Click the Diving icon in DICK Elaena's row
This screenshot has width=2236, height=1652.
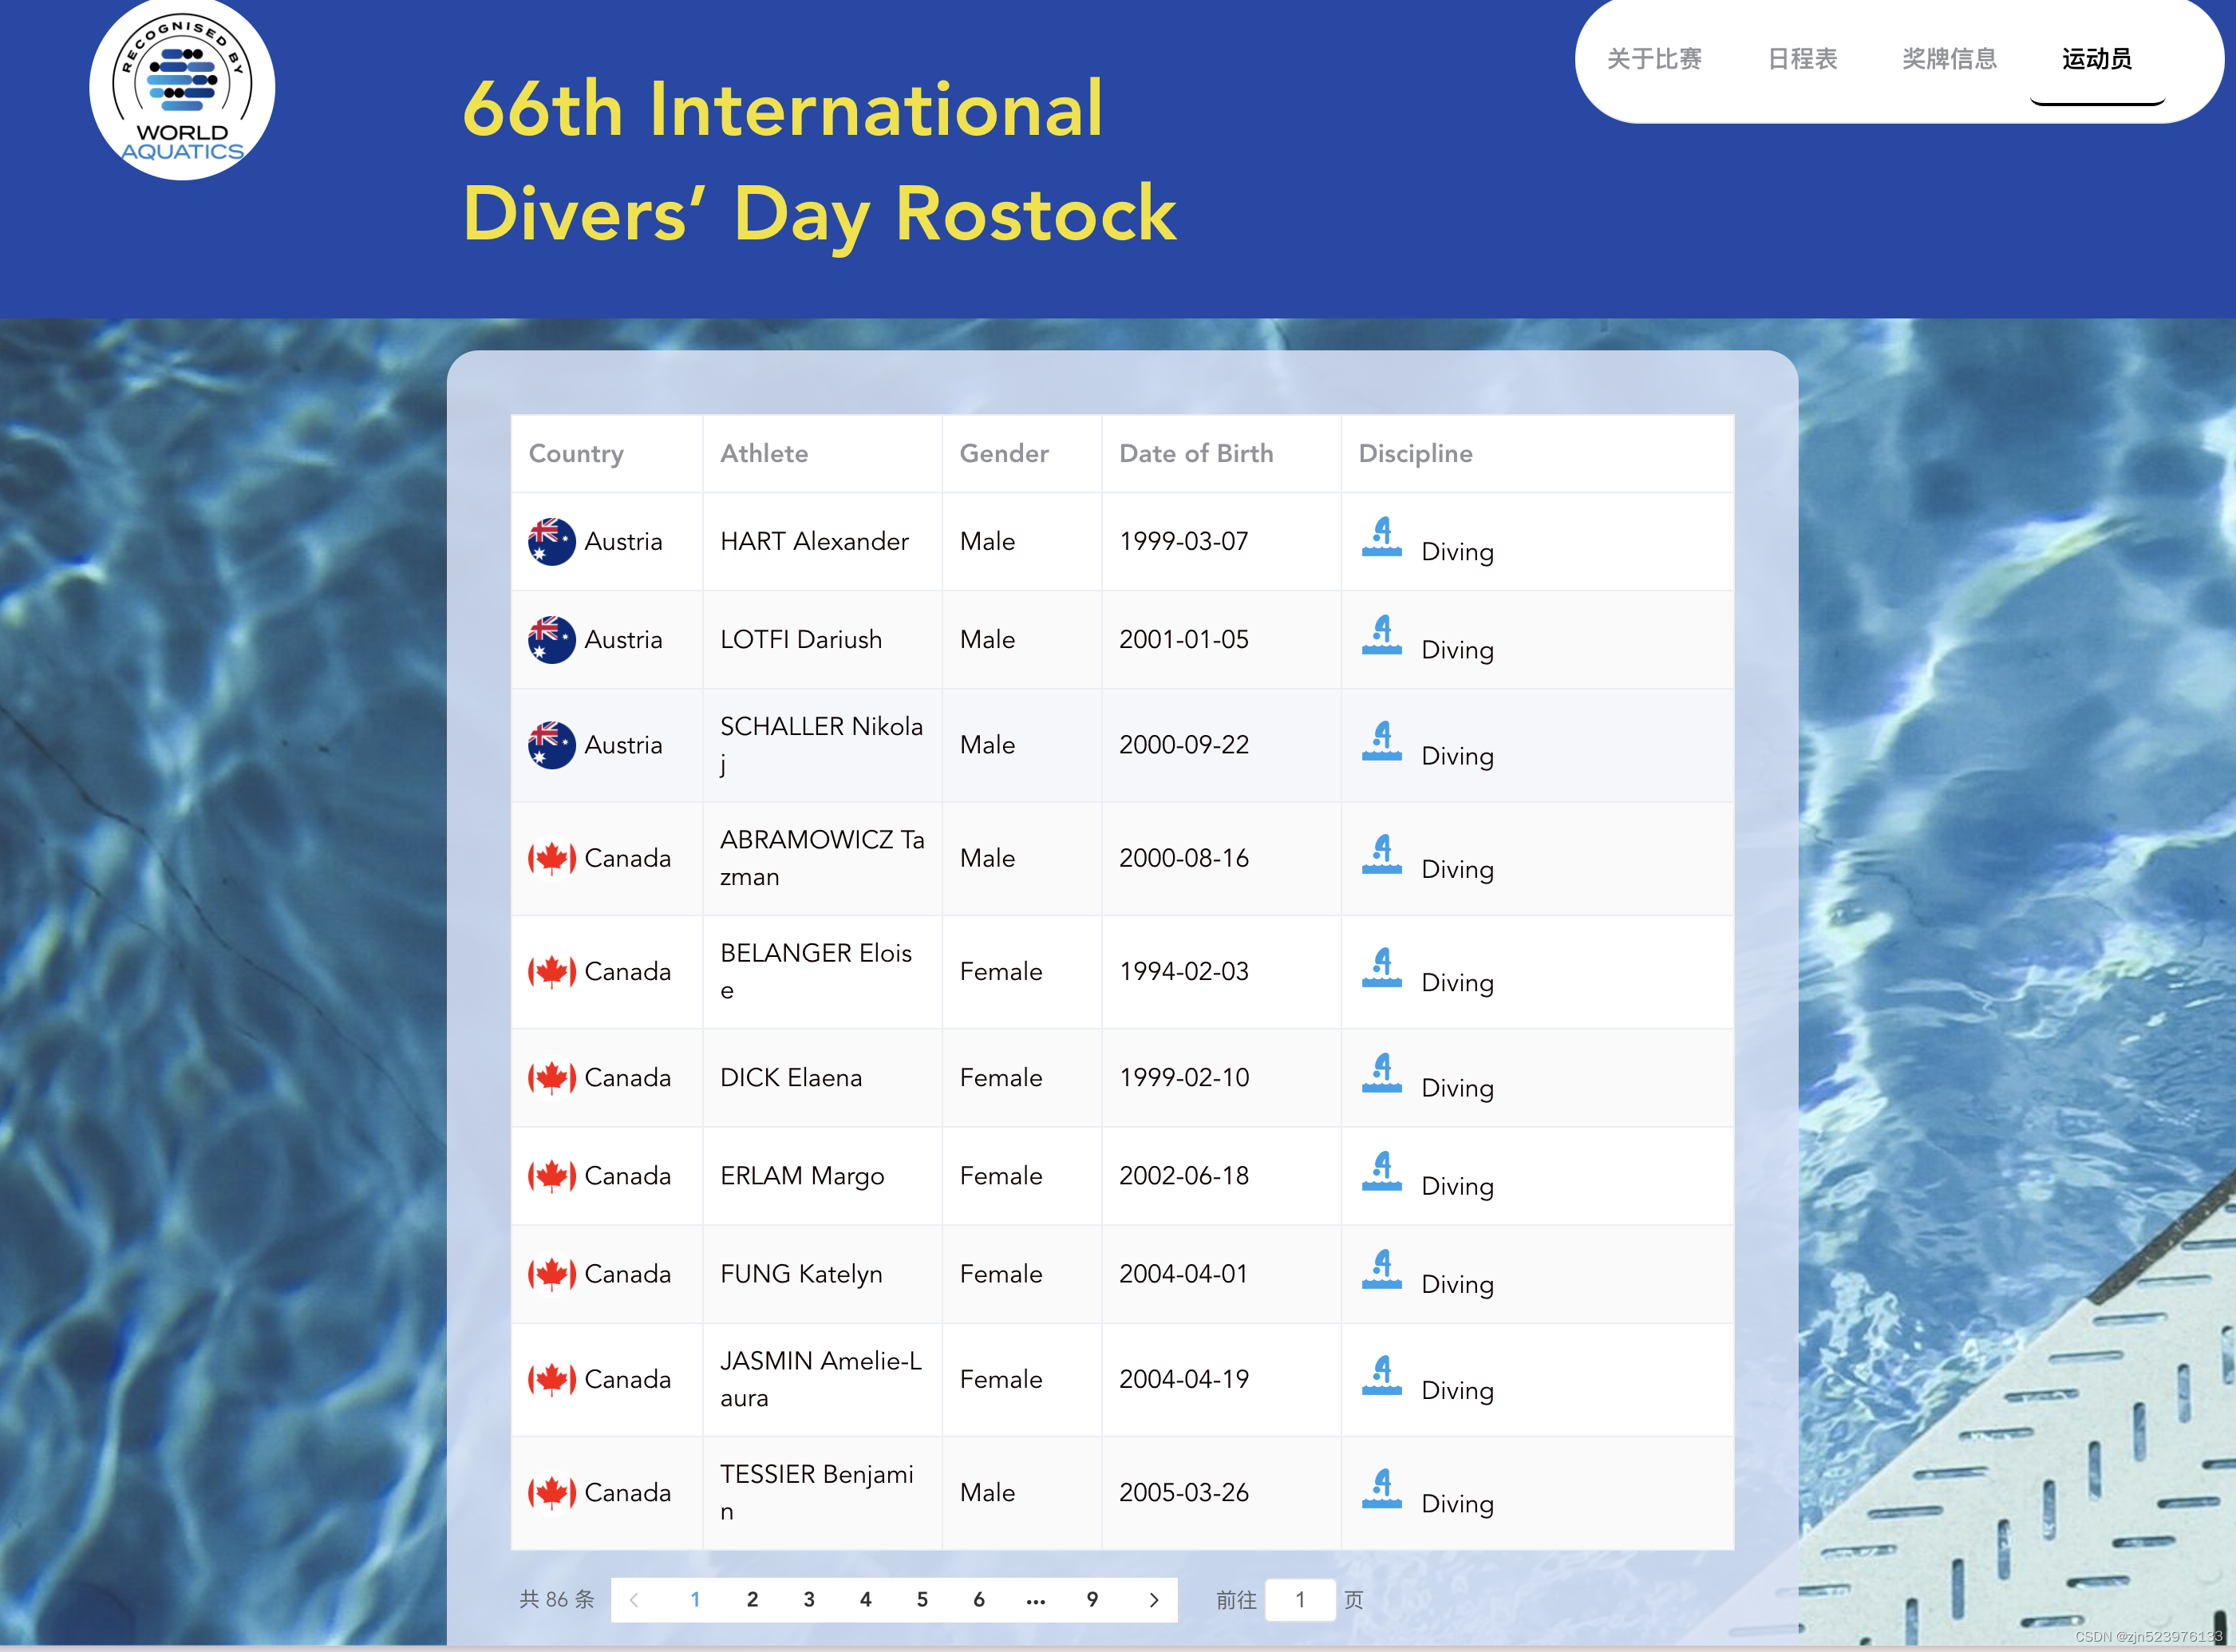click(1381, 1074)
